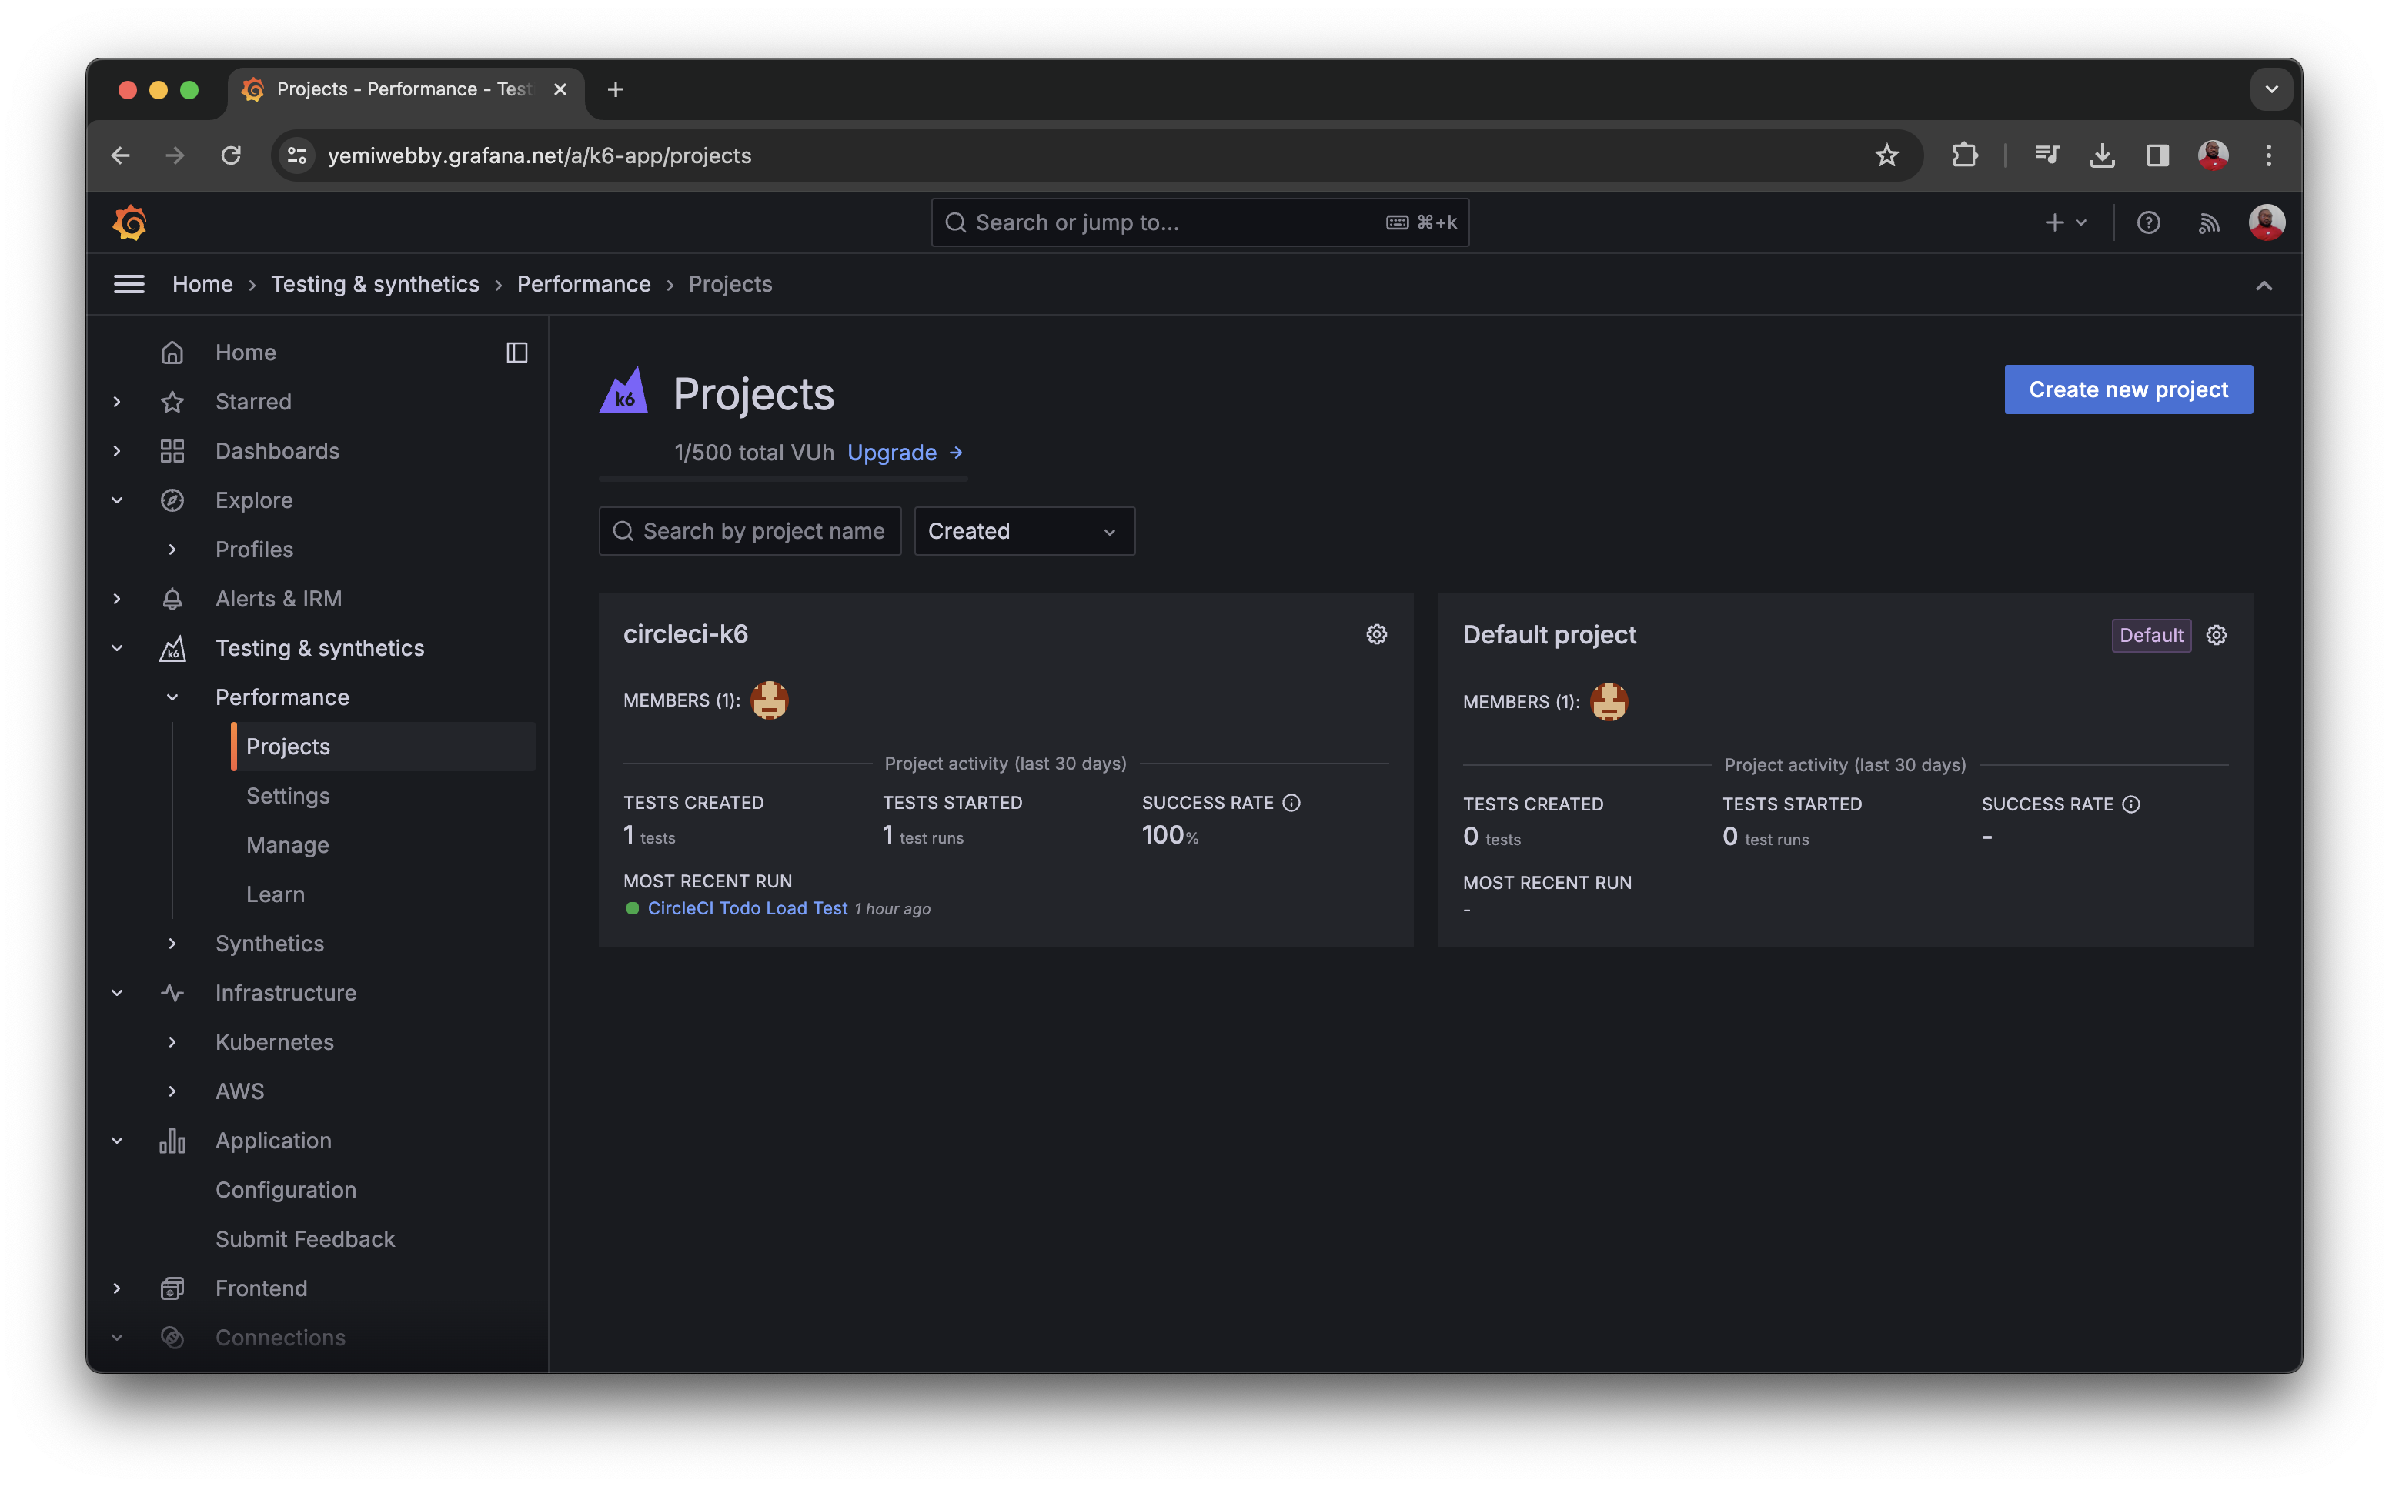2389x1487 pixels.
Task: Open the Upgrade link
Action: click(892, 453)
